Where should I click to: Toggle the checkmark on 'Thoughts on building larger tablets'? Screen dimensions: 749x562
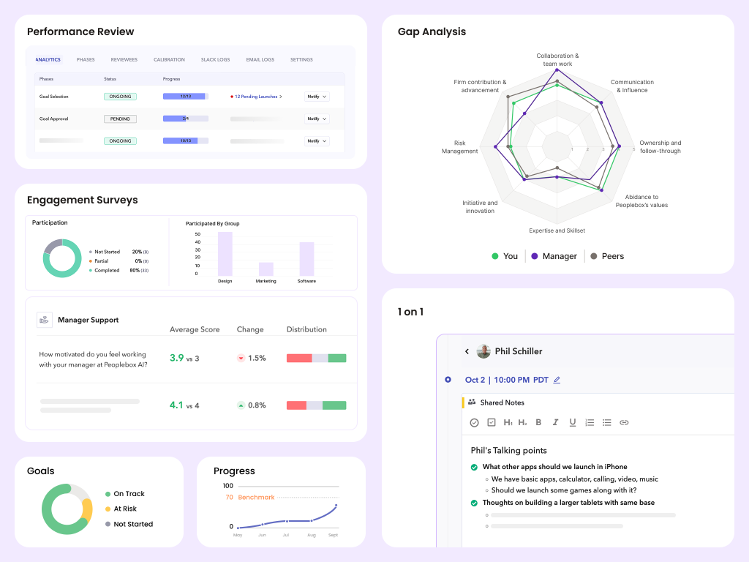point(474,503)
